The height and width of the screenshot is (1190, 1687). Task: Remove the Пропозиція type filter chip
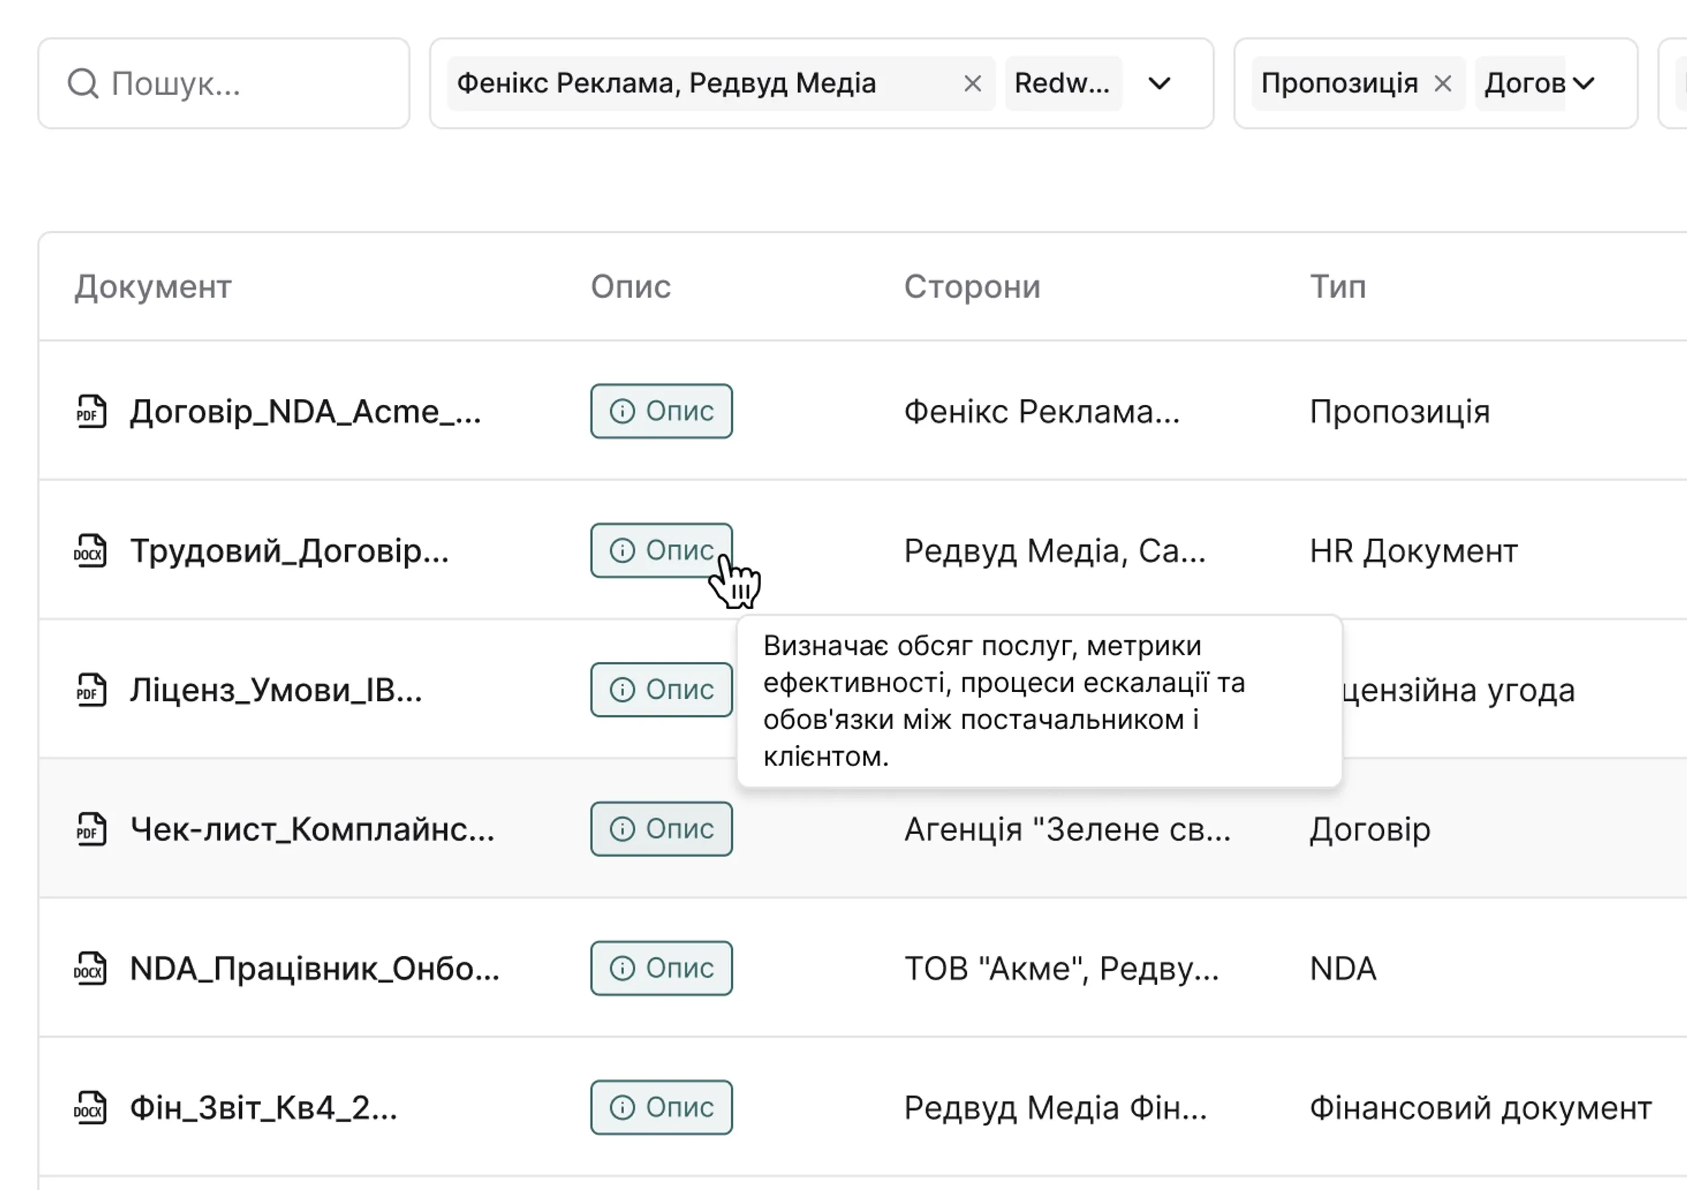click(1443, 84)
